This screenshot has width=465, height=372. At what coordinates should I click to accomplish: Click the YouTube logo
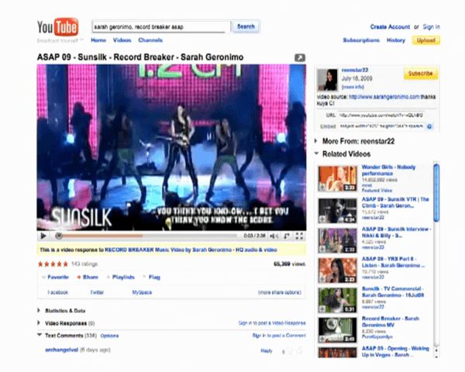pyautogui.click(x=58, y=27)
